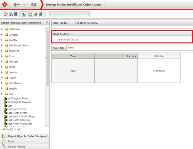Expand the Category attribute
This screenshot has height=149, width=193.
point(2,35)
